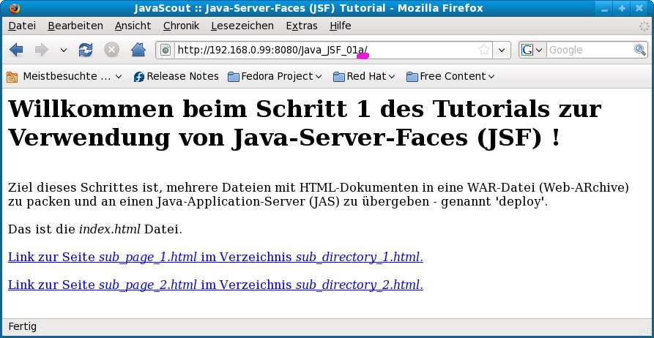654x338 pixels.
Task: Click the Back navigation arrow
Action: click(x=17, y=50)
